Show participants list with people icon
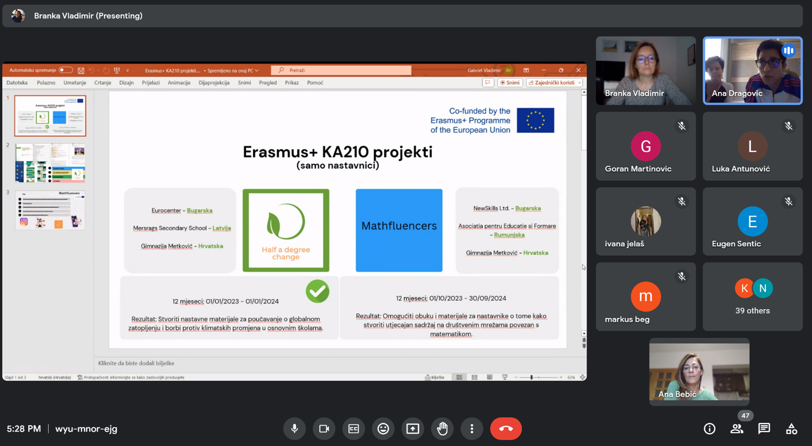812x446 pixels. click(x=737, y=429)
